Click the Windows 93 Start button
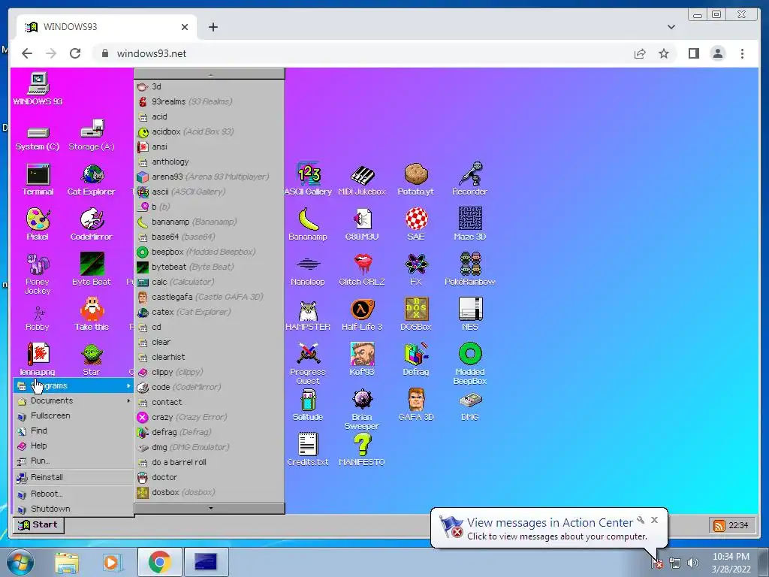This screenshot has height=577, width=769. click(38, 524)
